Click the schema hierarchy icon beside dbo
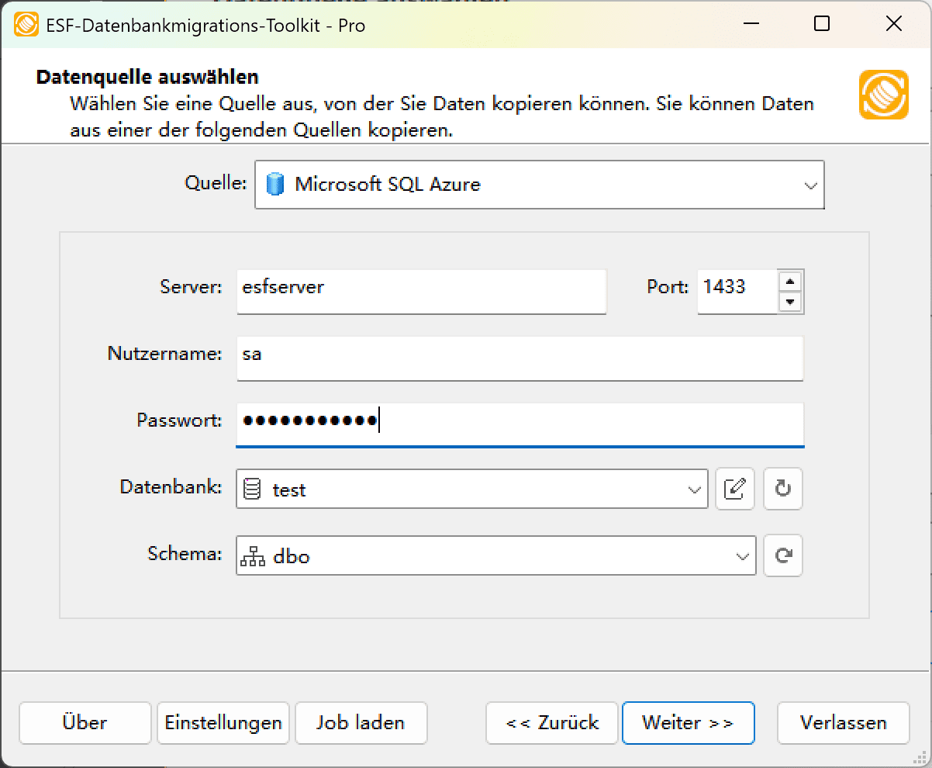 (x=253, y=555)
